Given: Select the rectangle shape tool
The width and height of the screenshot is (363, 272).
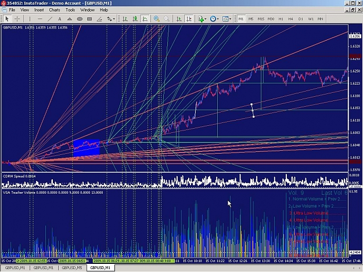Looking at the screenshot, I should [x=89, y=19].
